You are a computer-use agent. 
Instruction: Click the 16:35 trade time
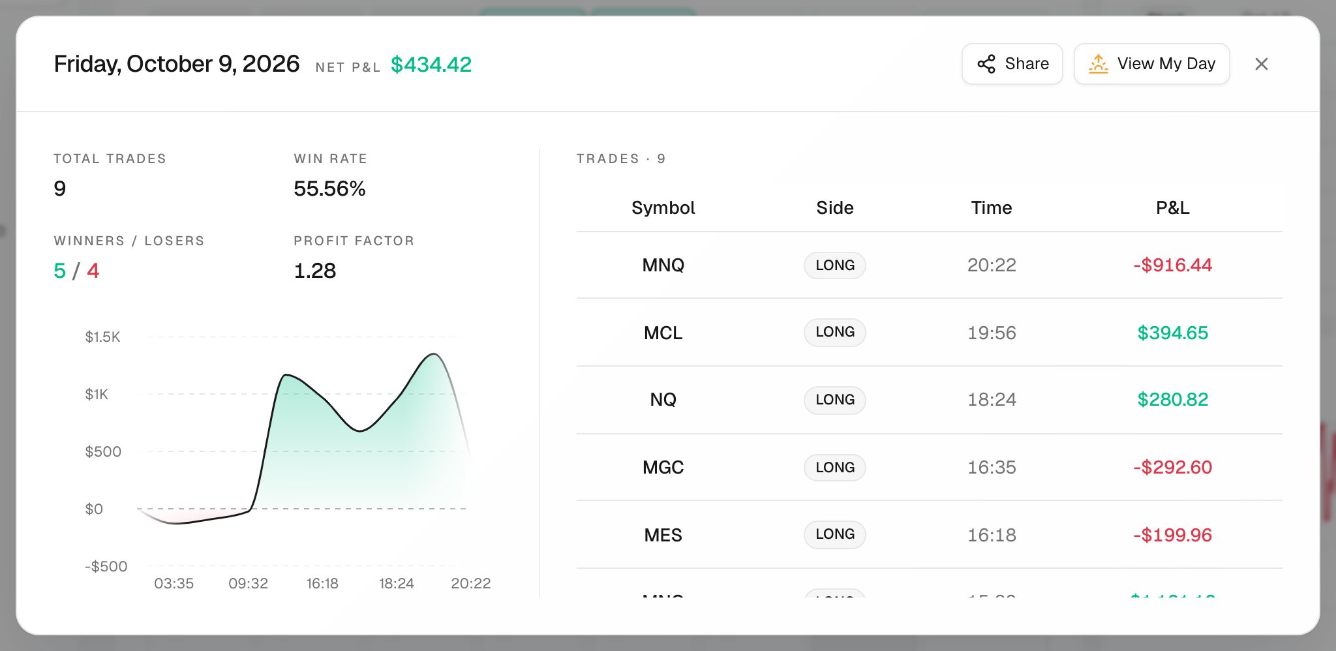pos(992,467)
